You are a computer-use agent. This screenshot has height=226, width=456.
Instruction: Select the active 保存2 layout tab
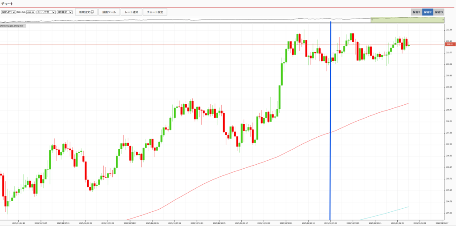(x=427, y=12)
